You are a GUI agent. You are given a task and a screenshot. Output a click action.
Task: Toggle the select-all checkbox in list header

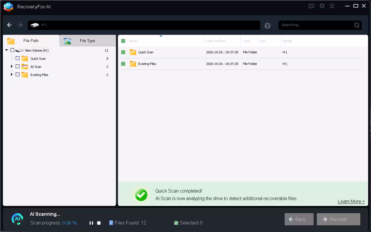[123, 41]
